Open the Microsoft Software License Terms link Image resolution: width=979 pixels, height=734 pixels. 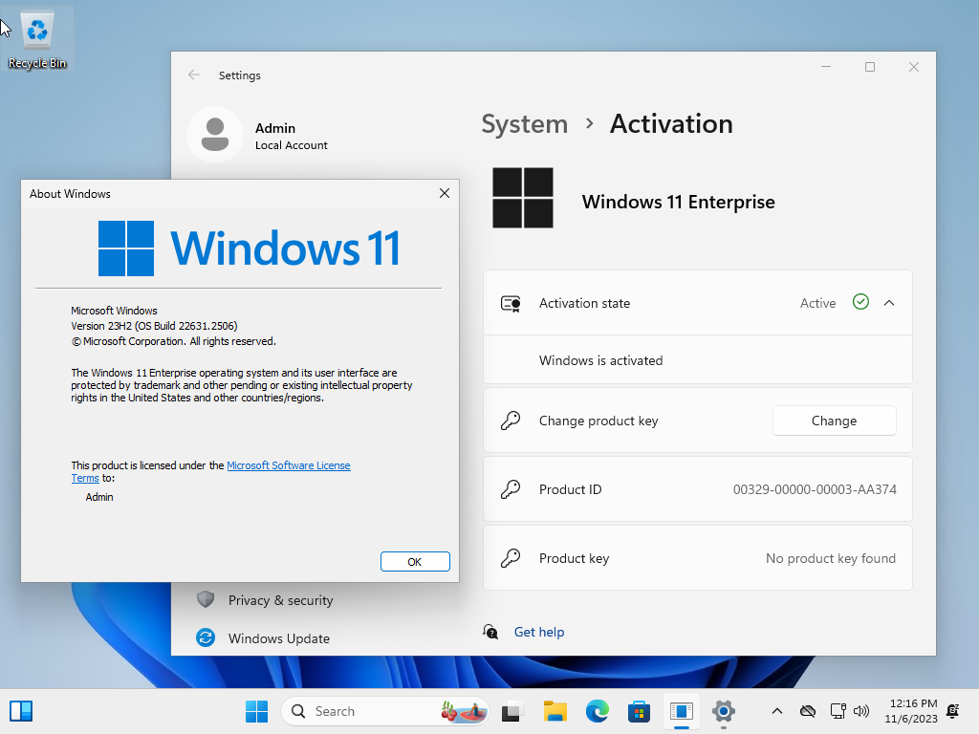click(x=210, y=471)
